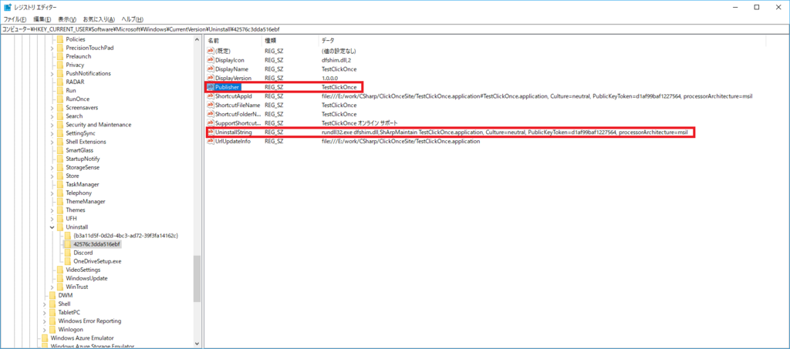Screen dimensions: 790x349
Task: Select the Winlogon tree item
Action: click(x=70, y=330)
